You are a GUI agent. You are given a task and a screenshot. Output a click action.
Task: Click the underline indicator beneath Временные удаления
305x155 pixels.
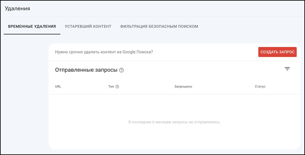pos(32,34)
